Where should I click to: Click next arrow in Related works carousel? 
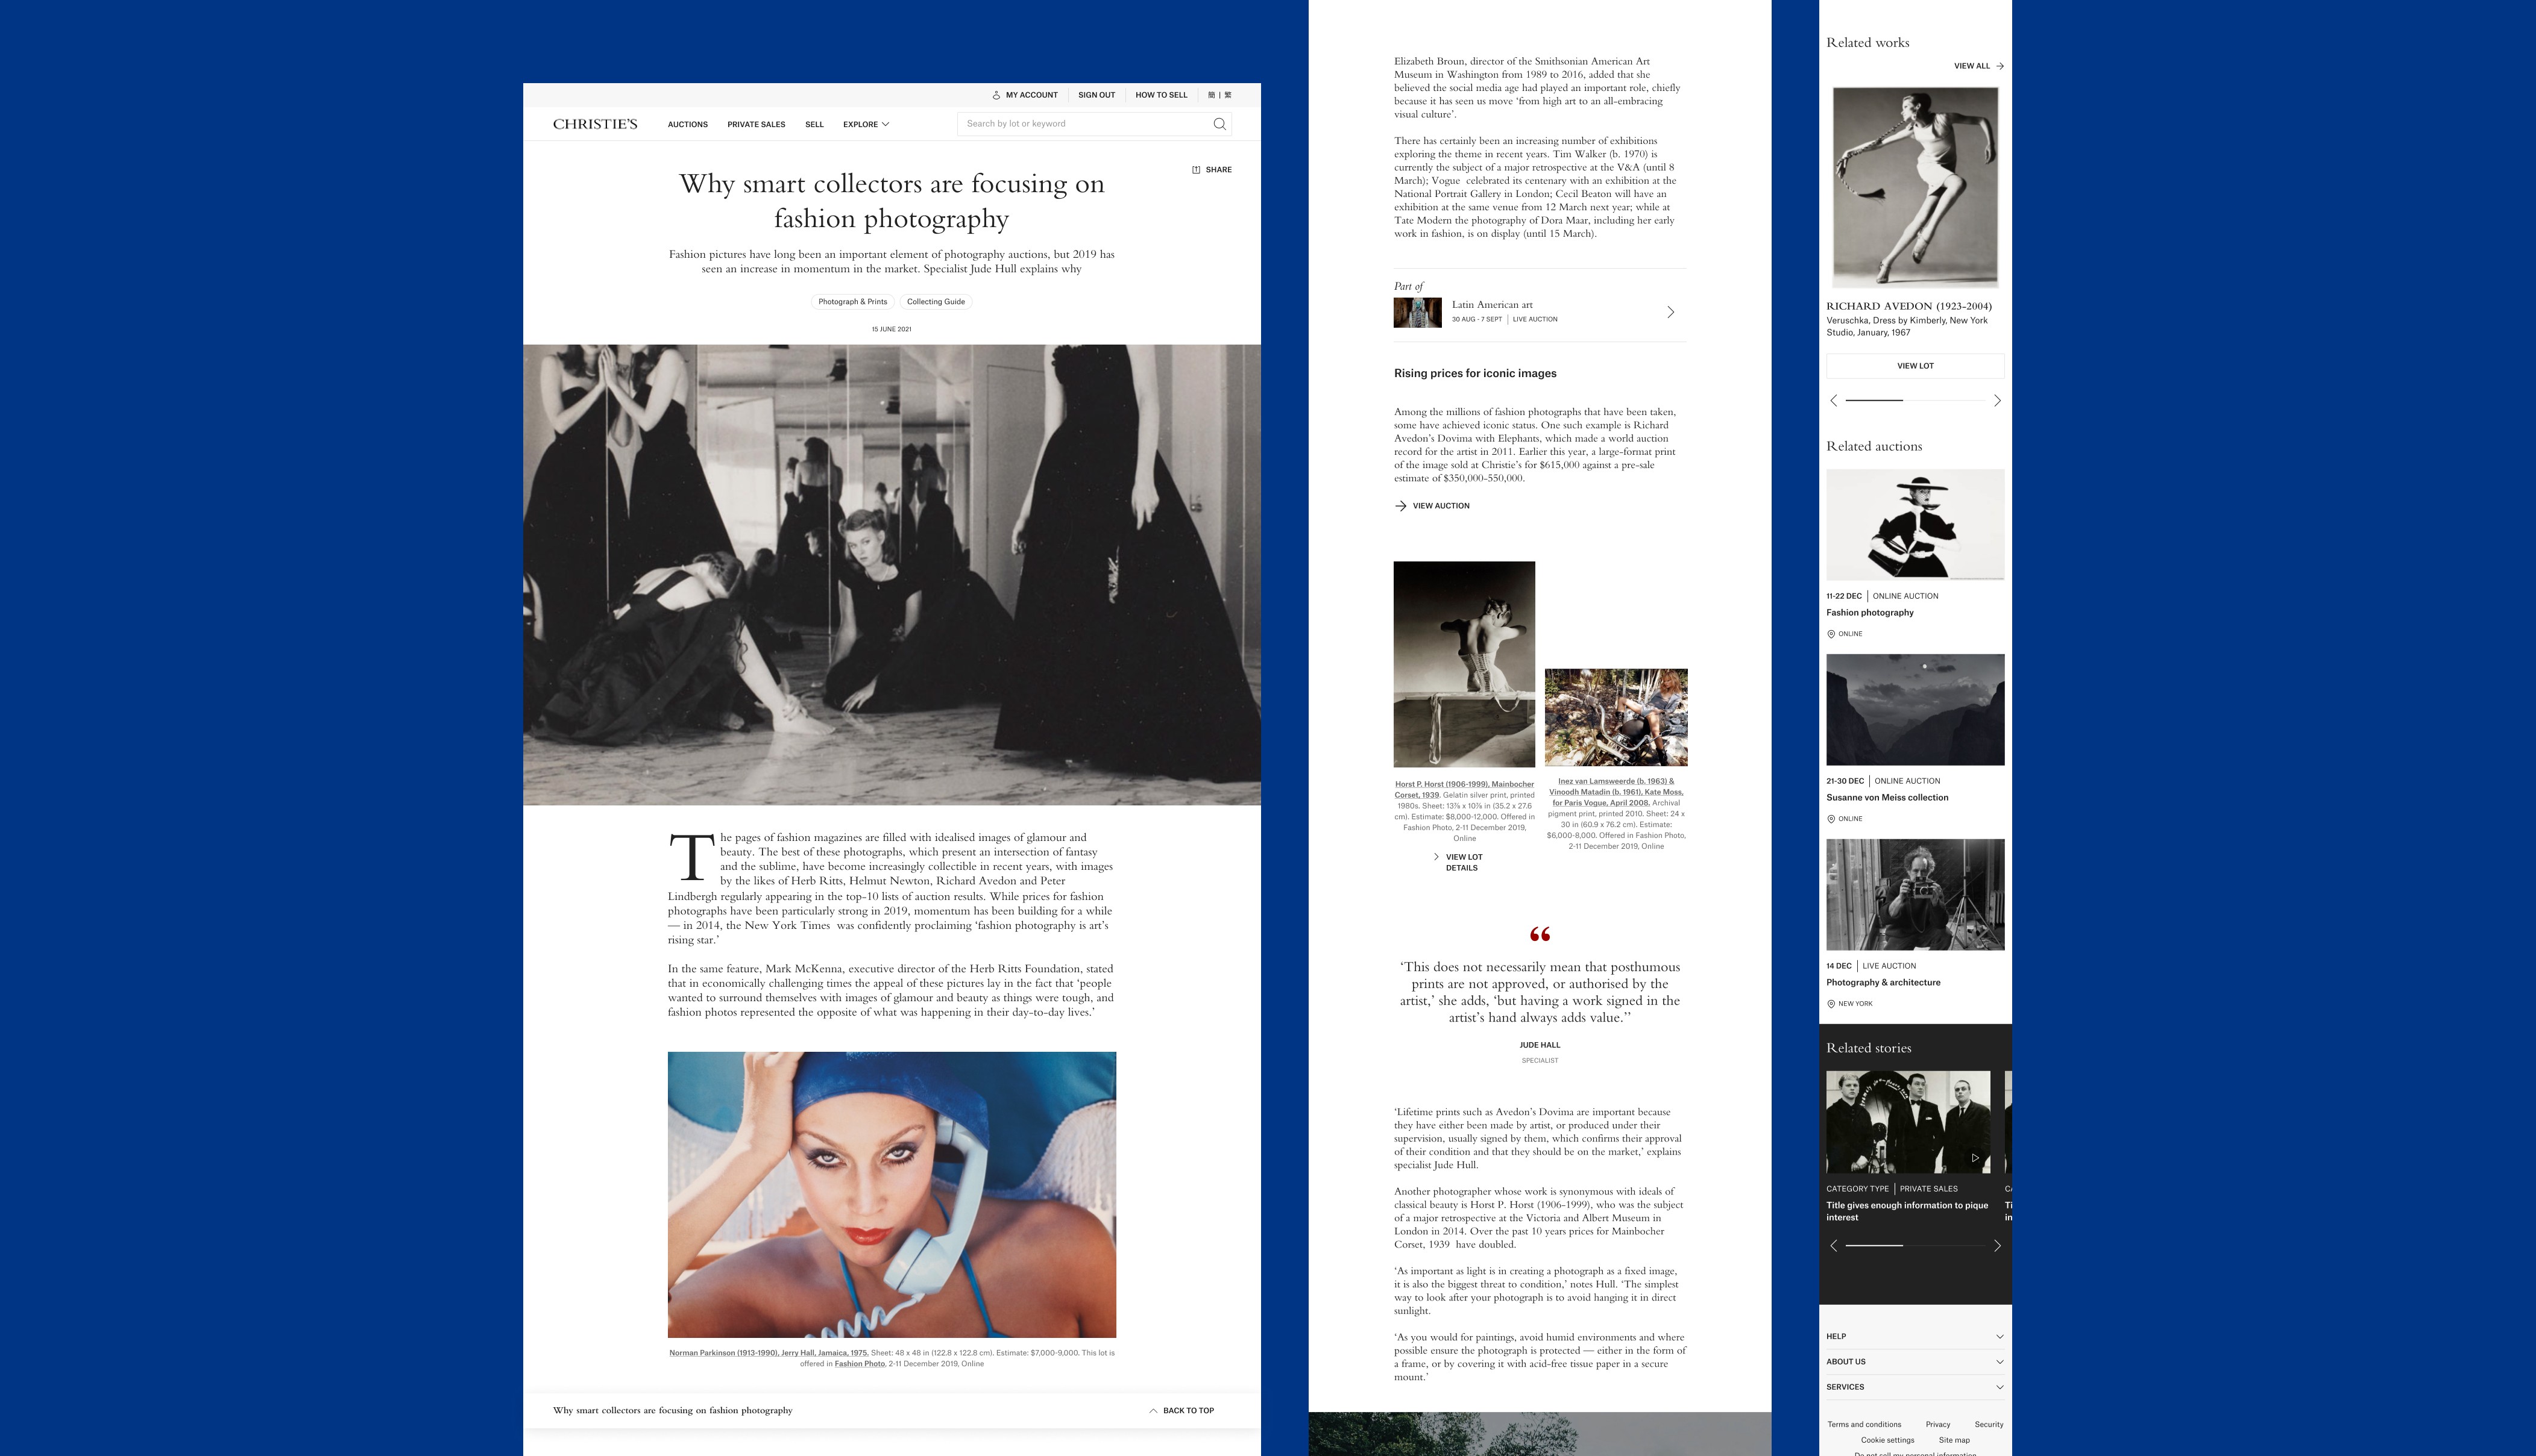click(1996, 401)
